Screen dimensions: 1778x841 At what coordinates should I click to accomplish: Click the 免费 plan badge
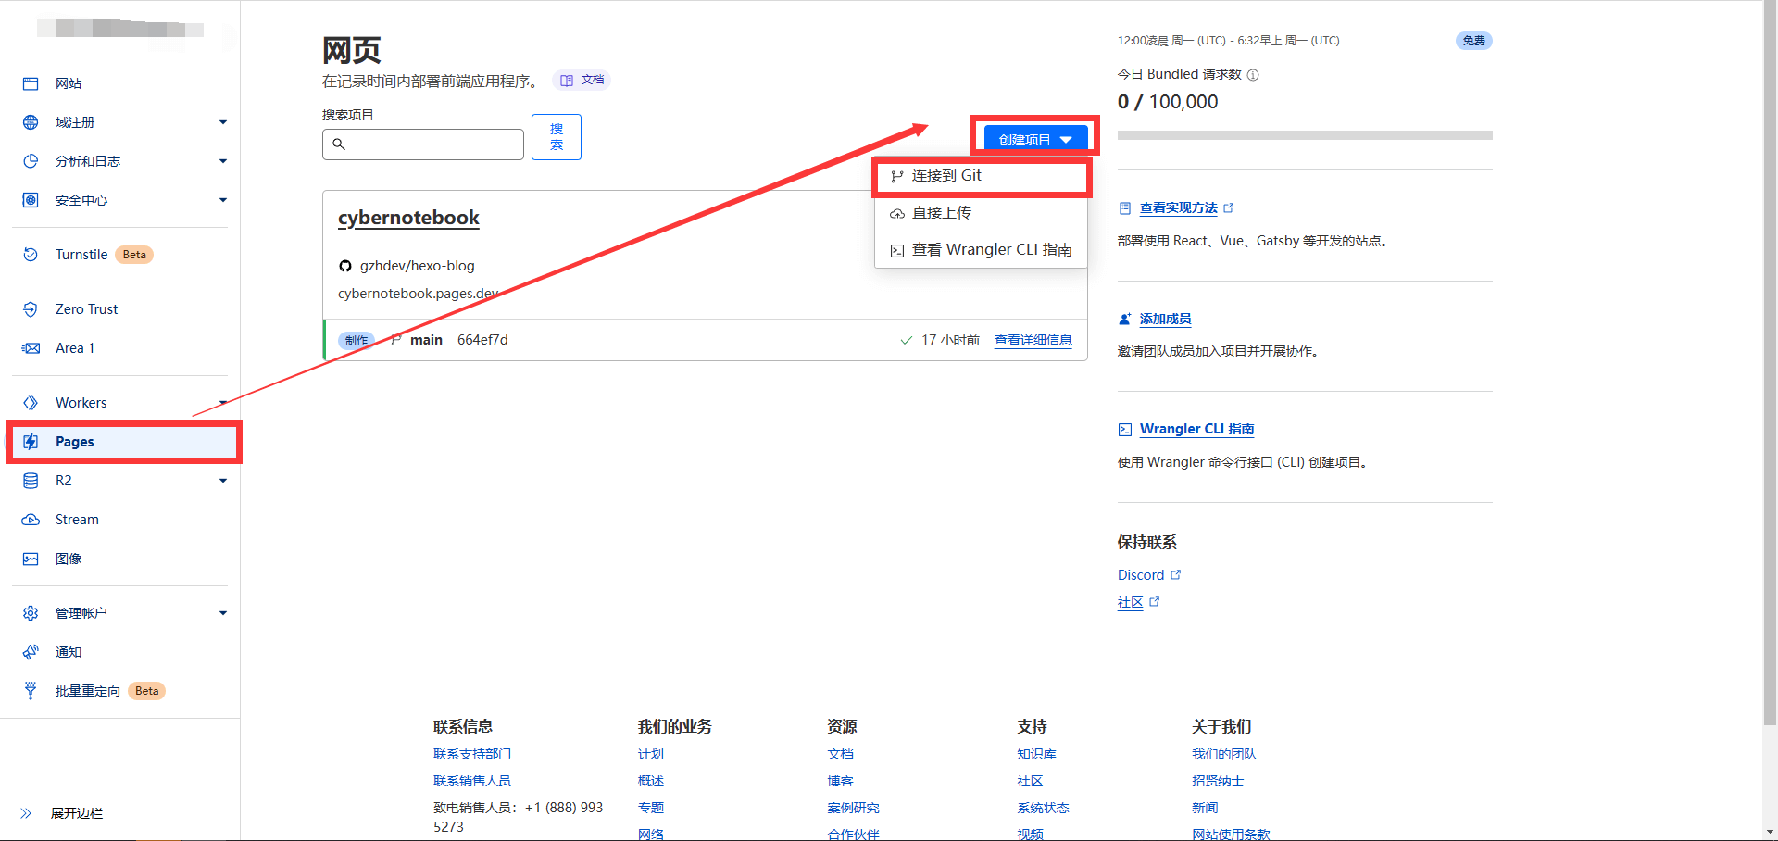(x=1474, y=41)
